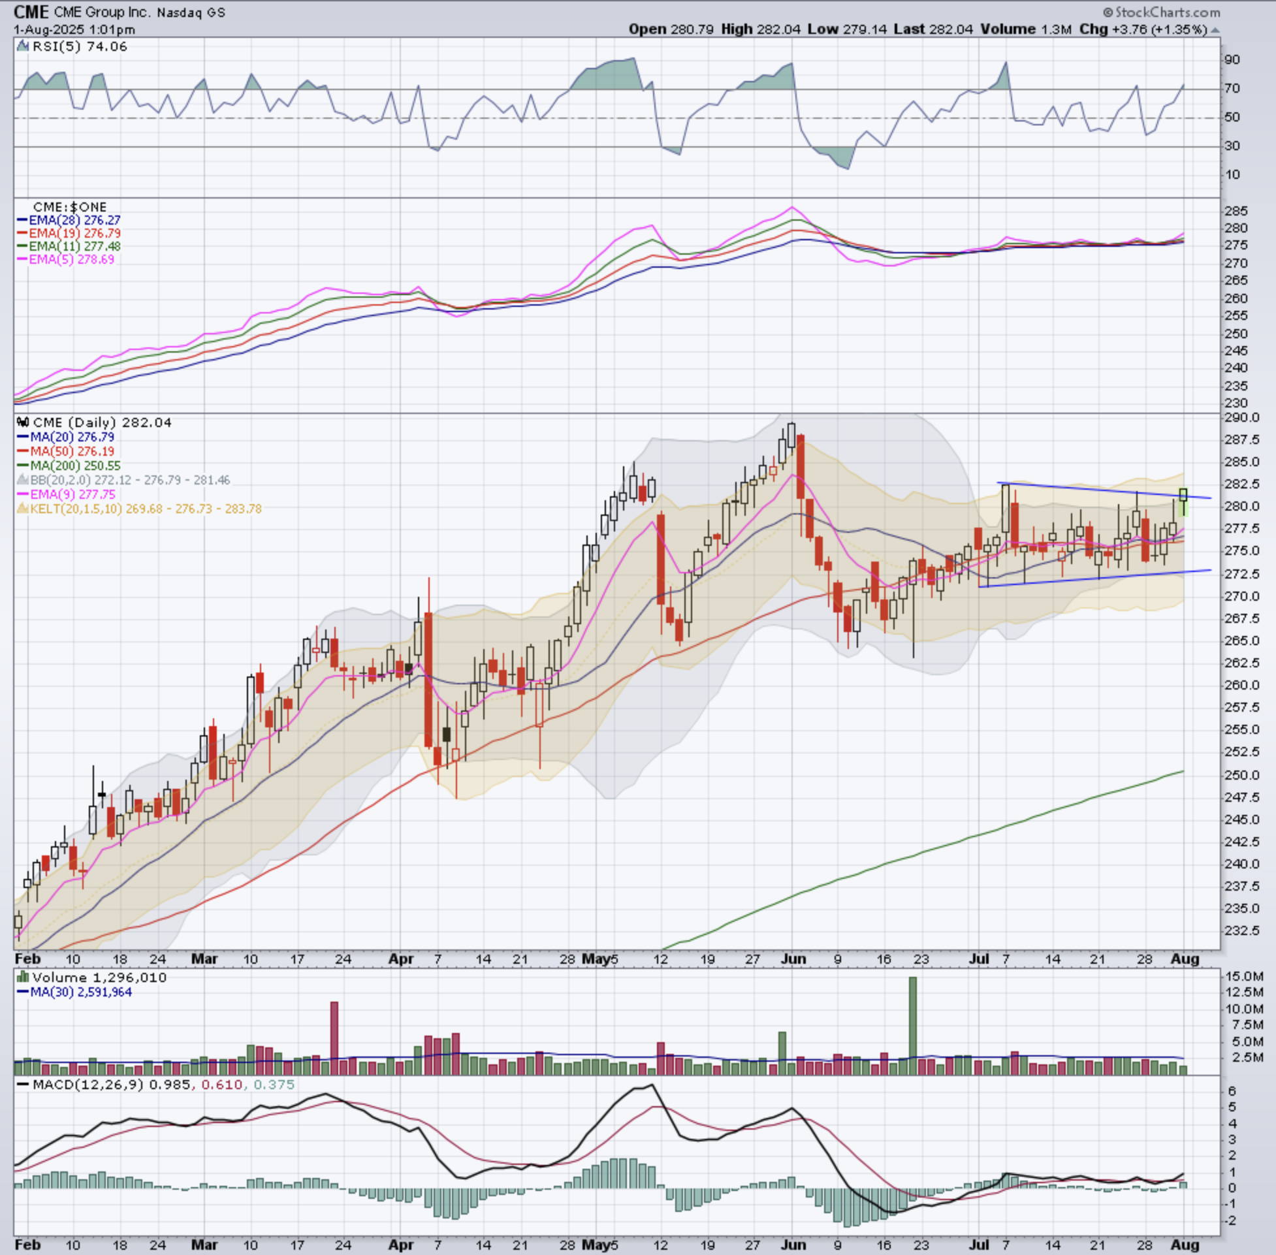Click the CME ticker symbol heading
The width and height of the screenshot is (1276, 1255).
point(30,12)
